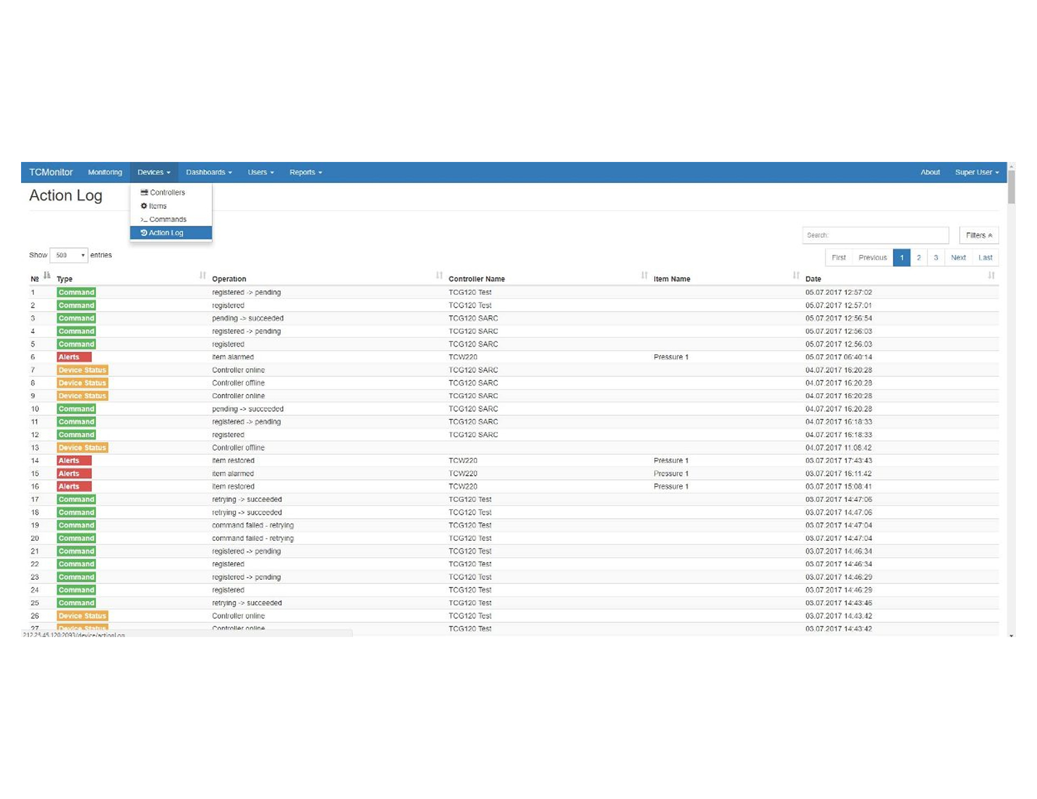Image resolution: width=1037 pixels, height=799 pixels.
Task: Click the Type column sort icon
Action: point(203,275)
